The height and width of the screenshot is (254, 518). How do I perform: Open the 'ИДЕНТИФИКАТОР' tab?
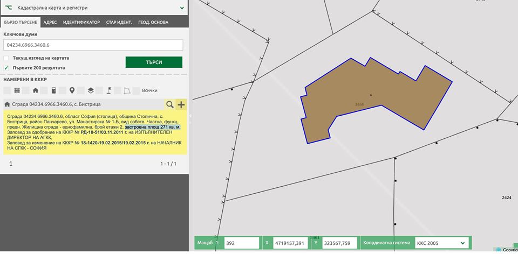point(81,23)
